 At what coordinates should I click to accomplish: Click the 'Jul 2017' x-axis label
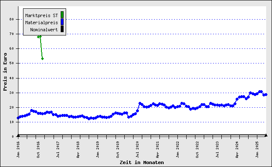point(58,149)
